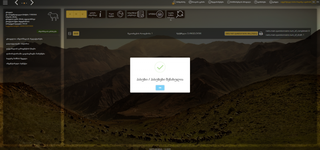Print via the printer icon beside view_history
Viewport: 320px width, 150px height.
pyautogui.click(x=261, y=34)
